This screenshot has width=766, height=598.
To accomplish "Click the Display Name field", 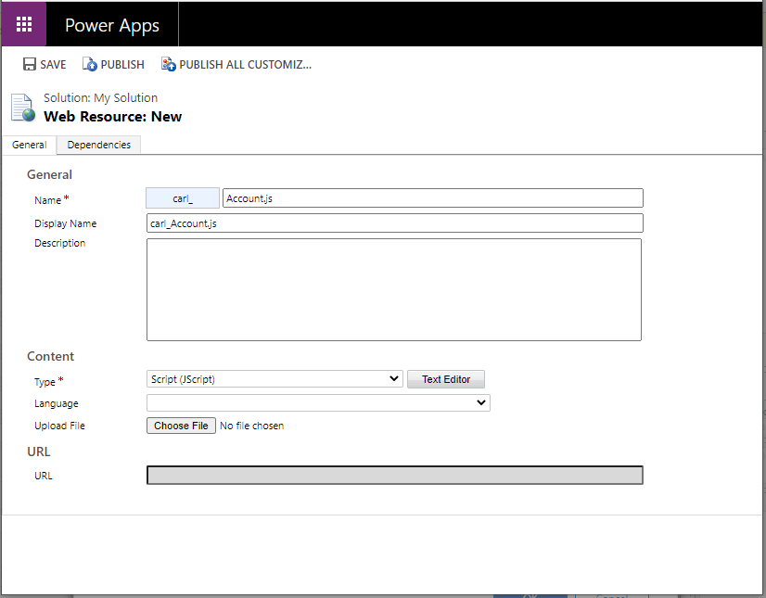I will (x=394, y=223).
